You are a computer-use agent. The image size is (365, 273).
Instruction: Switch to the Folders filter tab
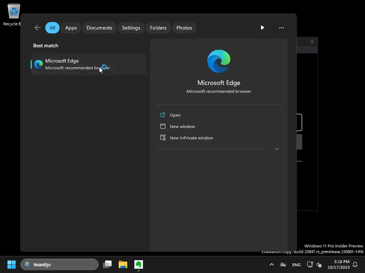click(x=158, y=28)
